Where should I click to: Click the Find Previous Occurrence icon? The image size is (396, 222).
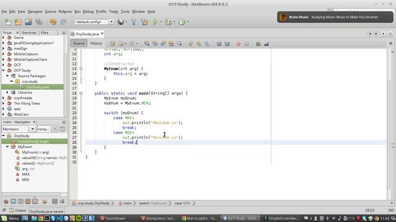[x=155, y=44]
